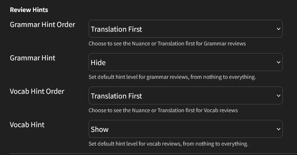Select the Show value in Vocab Hint
The image size is (297, 155).
point(100,129)
